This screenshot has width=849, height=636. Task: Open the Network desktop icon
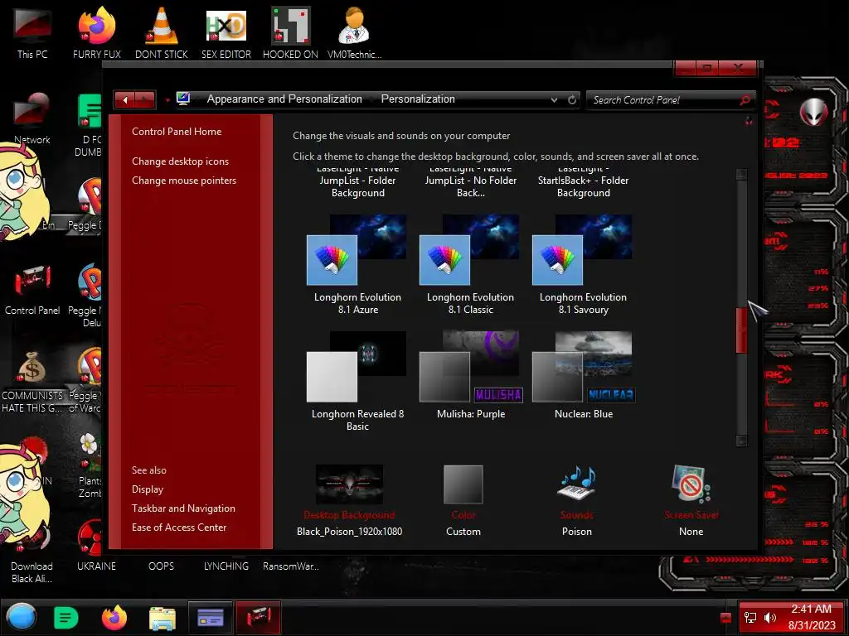32,118
